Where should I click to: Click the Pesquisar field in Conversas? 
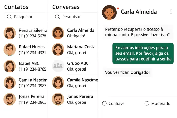pyautogui.click(x=77, y=17)
